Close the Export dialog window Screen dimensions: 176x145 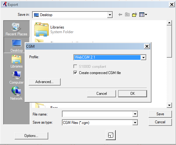(172, 5)
